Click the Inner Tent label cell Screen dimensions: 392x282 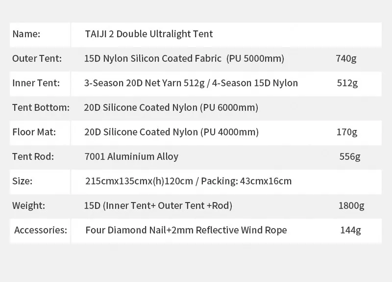40,84
